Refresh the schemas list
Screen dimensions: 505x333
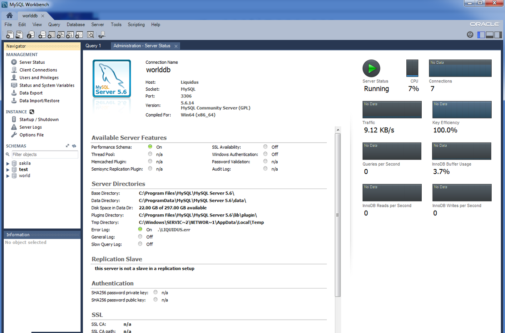tap(74, 146)
